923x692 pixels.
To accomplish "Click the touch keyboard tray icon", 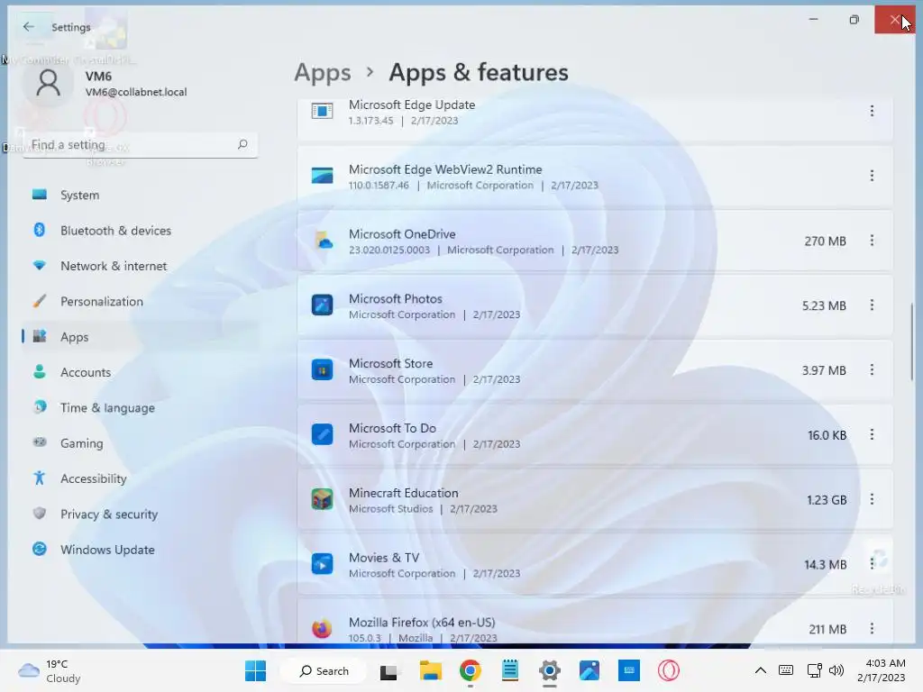I will point(786,670).
